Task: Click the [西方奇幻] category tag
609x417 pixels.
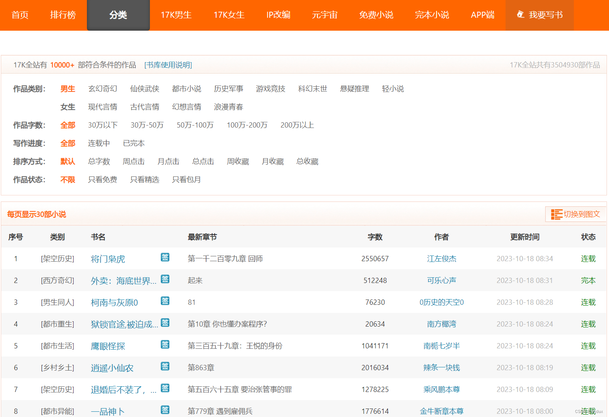Action: pos(57,281)
